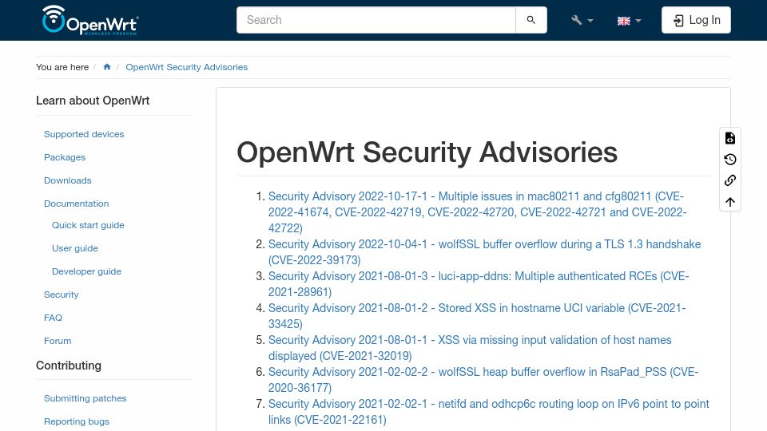Open Documentation sidebar link
The image size is (767, 431).
[77, 204]
